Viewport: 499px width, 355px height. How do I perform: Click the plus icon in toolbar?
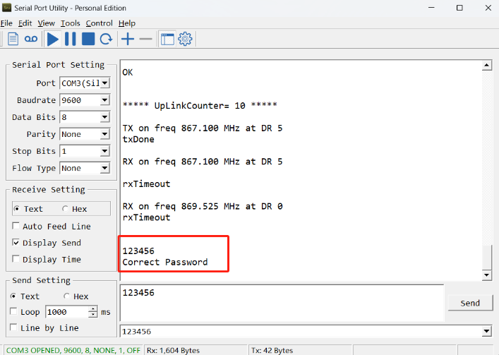tap(128, 39)
